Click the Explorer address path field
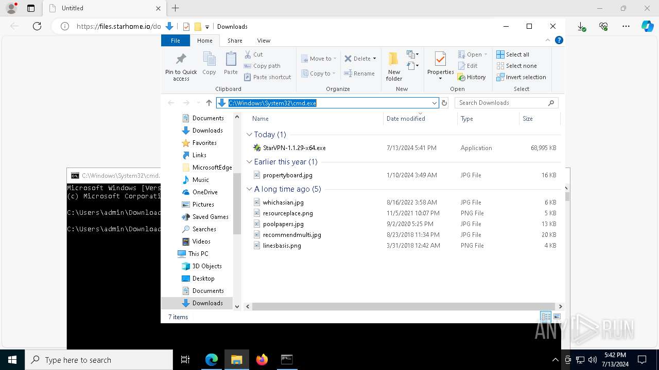Screen dimensions: 659x370 (327, 103)
